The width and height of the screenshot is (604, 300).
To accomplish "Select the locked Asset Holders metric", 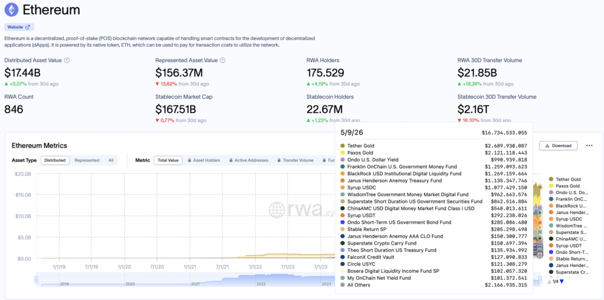I will pyautogui.click(x=203, y=160).
